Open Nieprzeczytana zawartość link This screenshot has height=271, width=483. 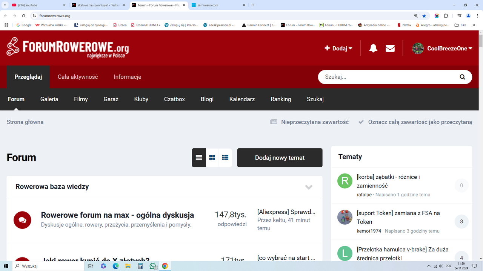coord(309,122)
